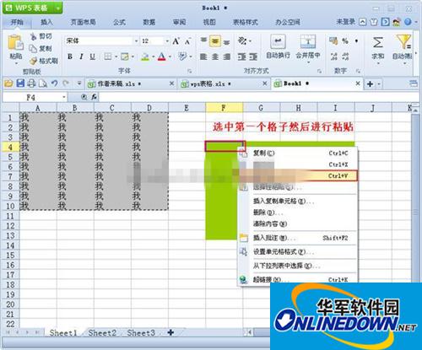Align text left in the cell
The height and width of the screenshot is (350, 422).
click(203, 57)
